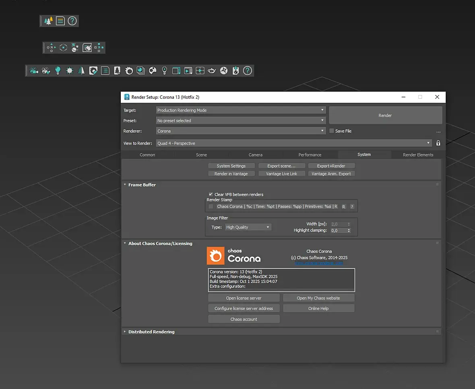475x389 pixels.
Task: Click the teapot icon in Corona toolbar
Action: click(x=212, y=71)
